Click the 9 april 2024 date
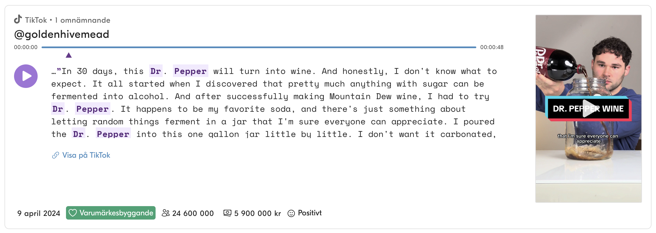656x233 pixels. (x=39, y=213)
